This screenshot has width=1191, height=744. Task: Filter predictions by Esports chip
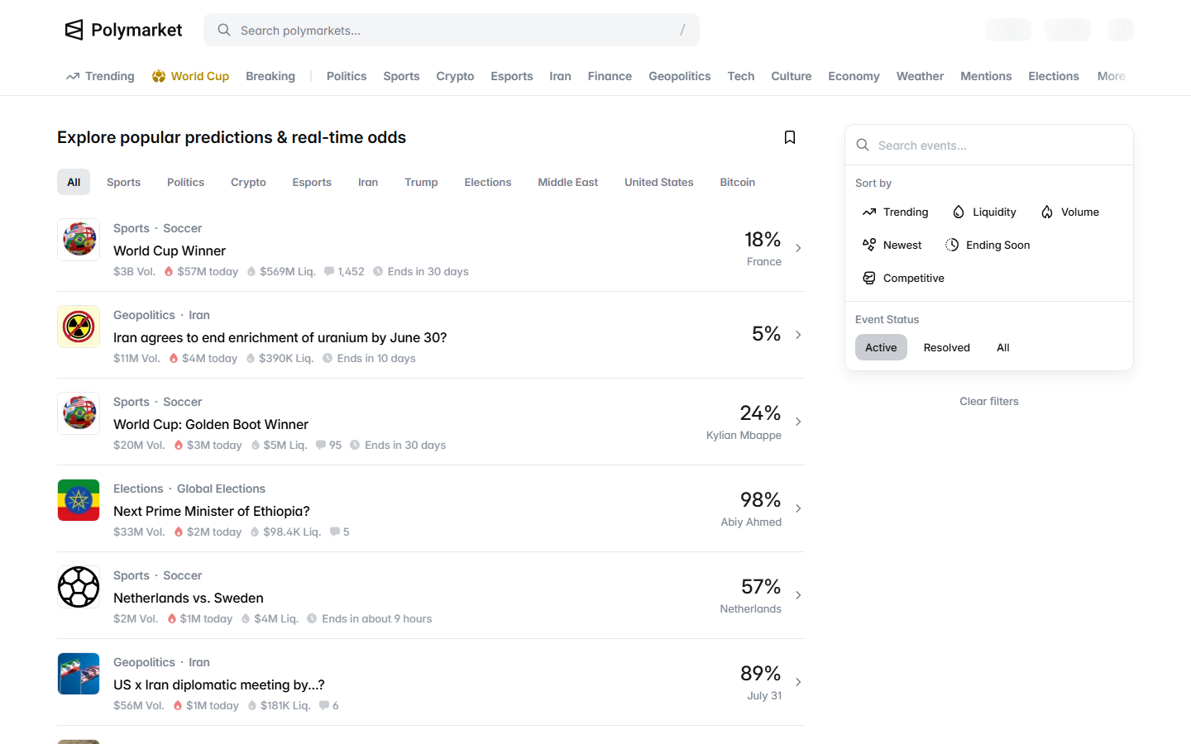click(312, 182)
